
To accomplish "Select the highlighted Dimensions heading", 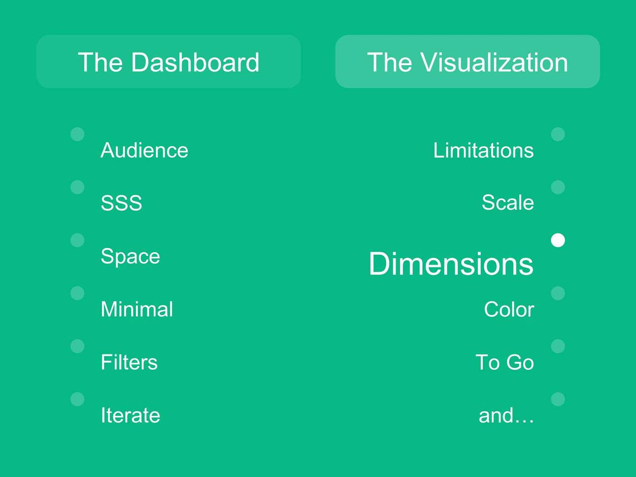I will [451, 263].
